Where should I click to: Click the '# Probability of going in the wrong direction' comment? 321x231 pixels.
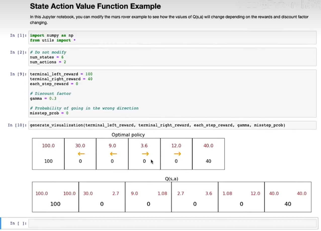84,108
